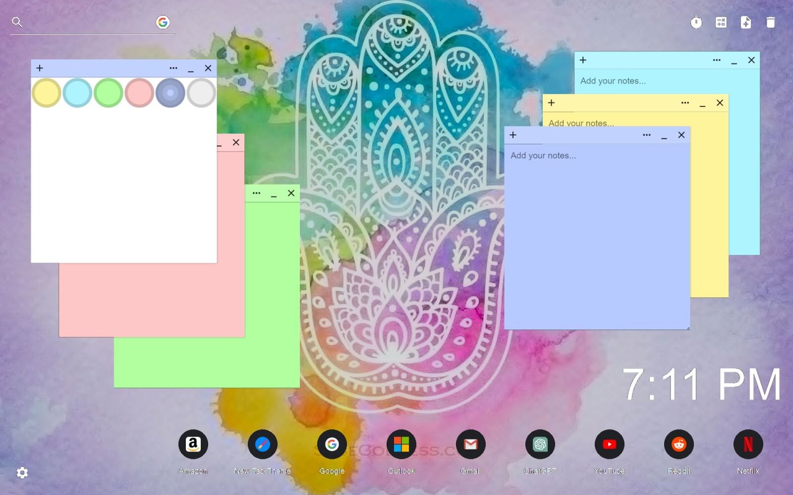
Task: Open the green note's three-dot menu
Action: click(x=256, y=193)
